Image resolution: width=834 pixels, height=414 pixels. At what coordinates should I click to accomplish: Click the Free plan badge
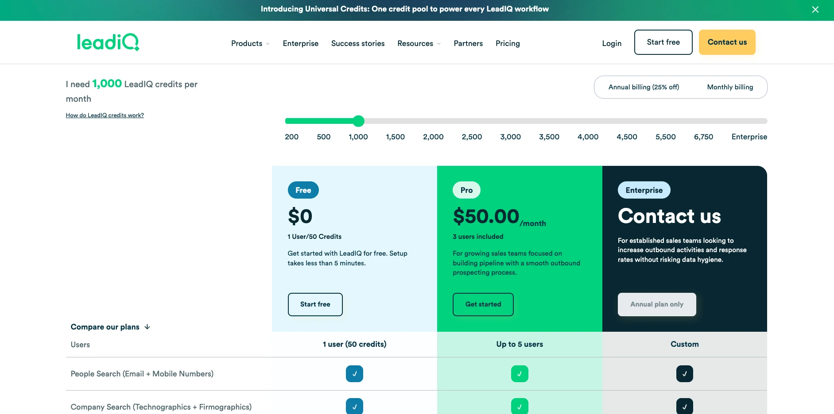point(303,190)
